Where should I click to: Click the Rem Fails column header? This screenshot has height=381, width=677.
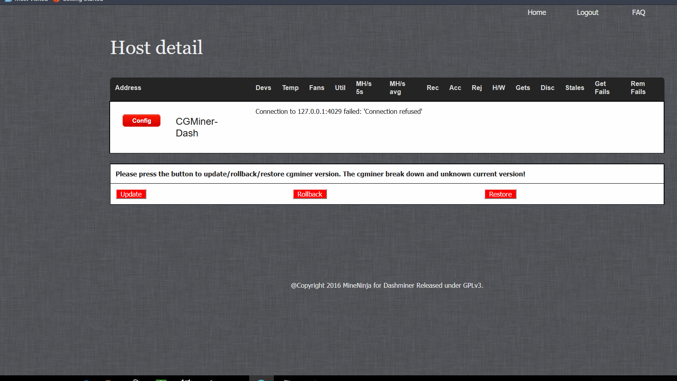638,88
